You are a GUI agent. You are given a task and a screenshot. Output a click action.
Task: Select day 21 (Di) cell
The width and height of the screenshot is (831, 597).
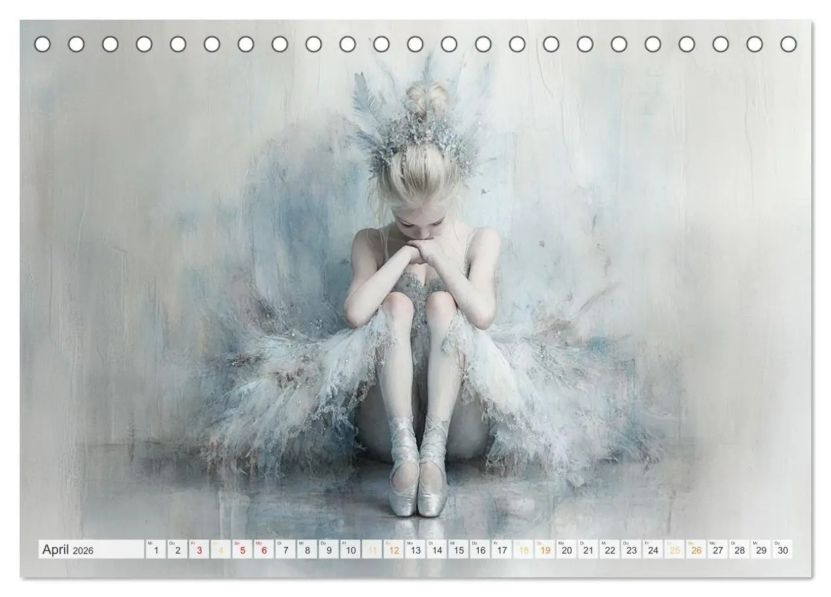click(x=588, y=550)
